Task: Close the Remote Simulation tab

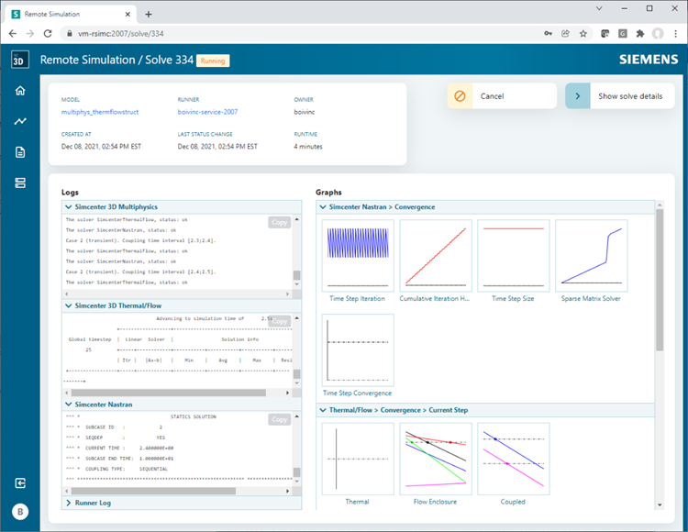Action: point(128,14)
